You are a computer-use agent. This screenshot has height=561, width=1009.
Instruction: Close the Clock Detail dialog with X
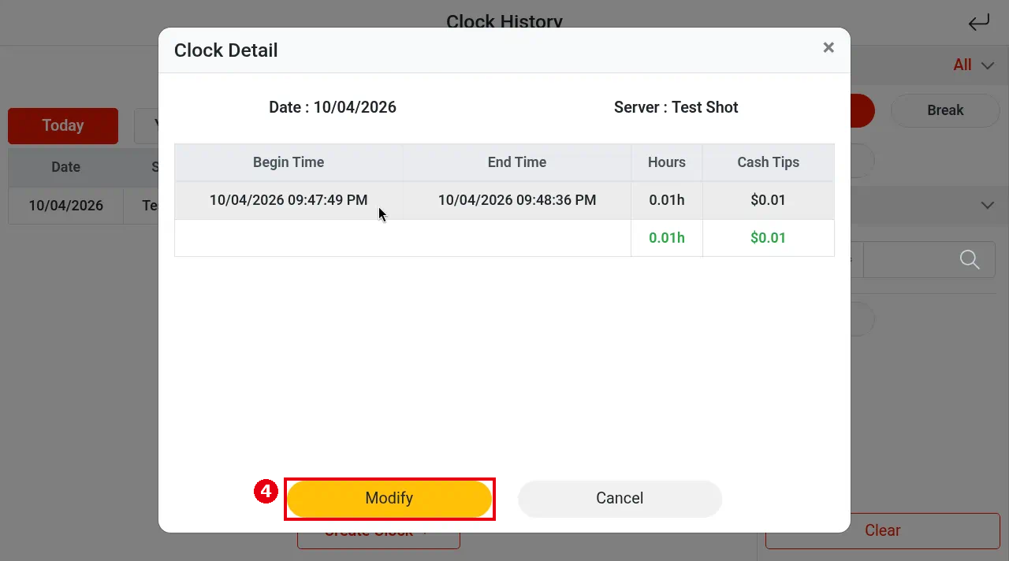tap(828, 48)
